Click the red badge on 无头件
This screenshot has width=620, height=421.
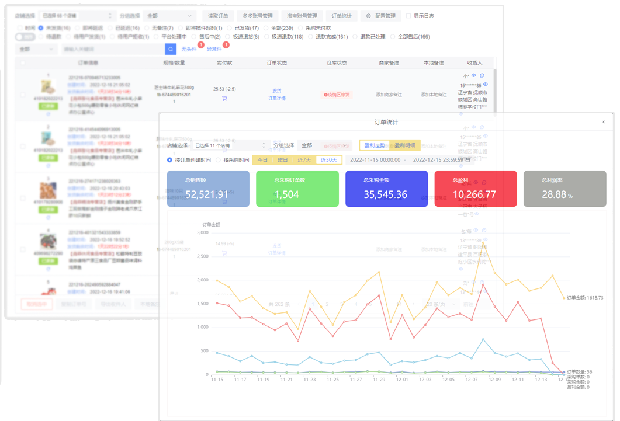tap(201, 45)
